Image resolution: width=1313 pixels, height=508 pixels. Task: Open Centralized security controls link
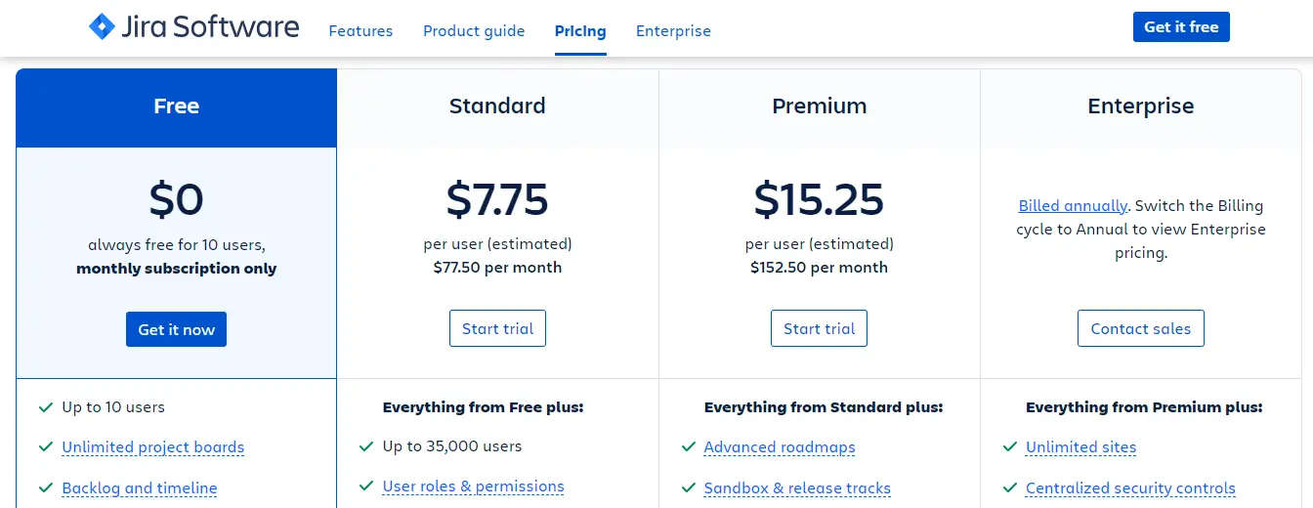click(x=1130, y=488)
